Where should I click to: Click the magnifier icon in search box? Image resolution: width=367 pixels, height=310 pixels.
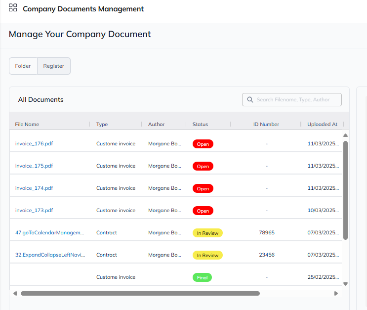click(250, 100)
